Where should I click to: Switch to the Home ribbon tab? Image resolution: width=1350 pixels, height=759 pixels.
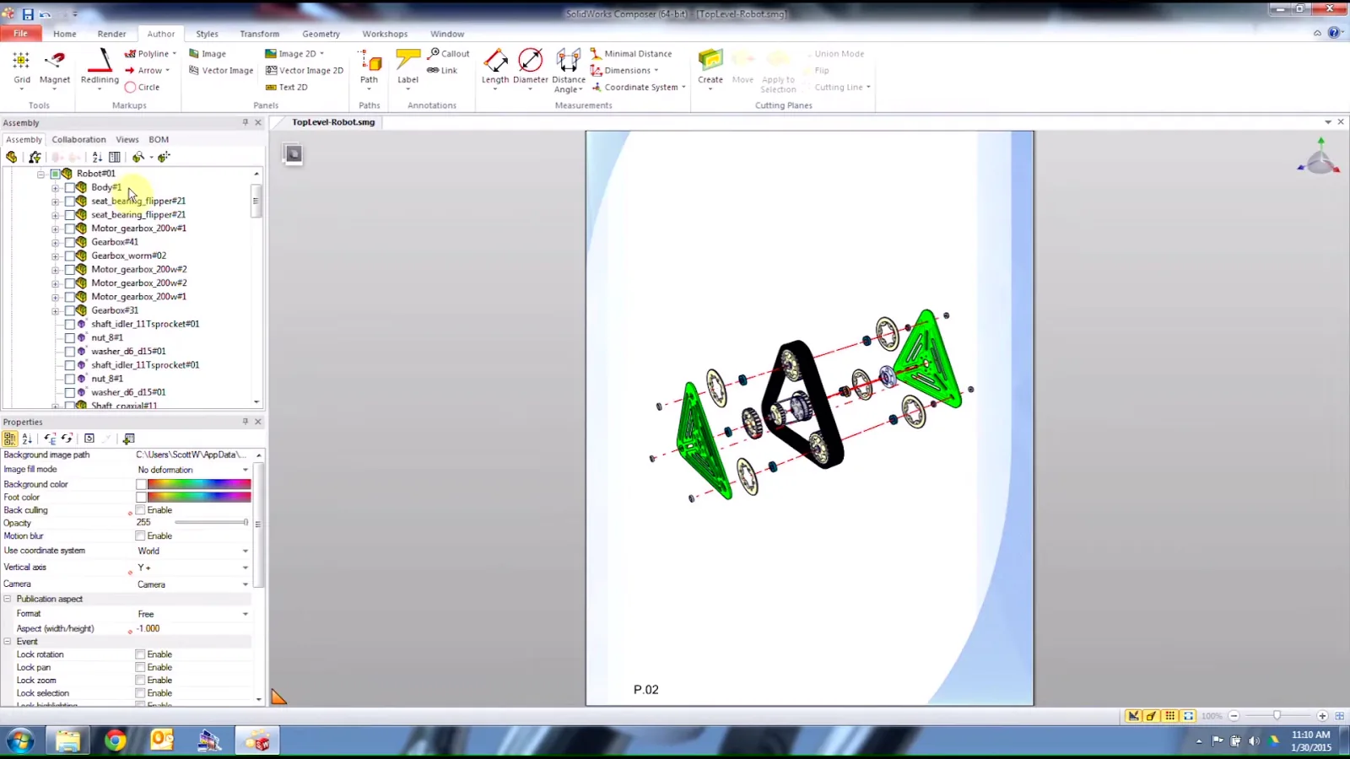pos(65,34)
